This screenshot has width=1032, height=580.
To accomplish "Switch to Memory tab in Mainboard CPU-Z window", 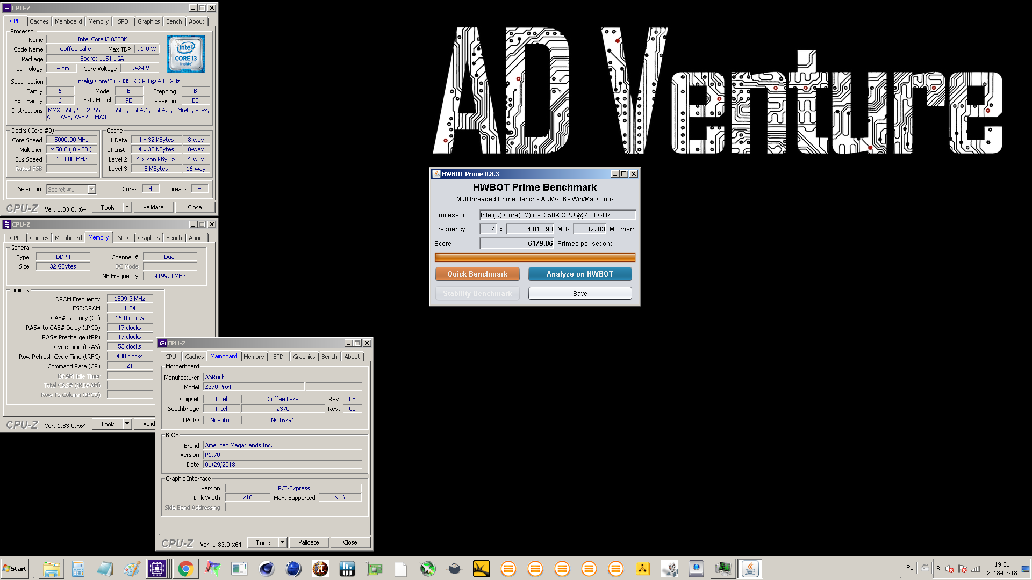I will point(254,357).
